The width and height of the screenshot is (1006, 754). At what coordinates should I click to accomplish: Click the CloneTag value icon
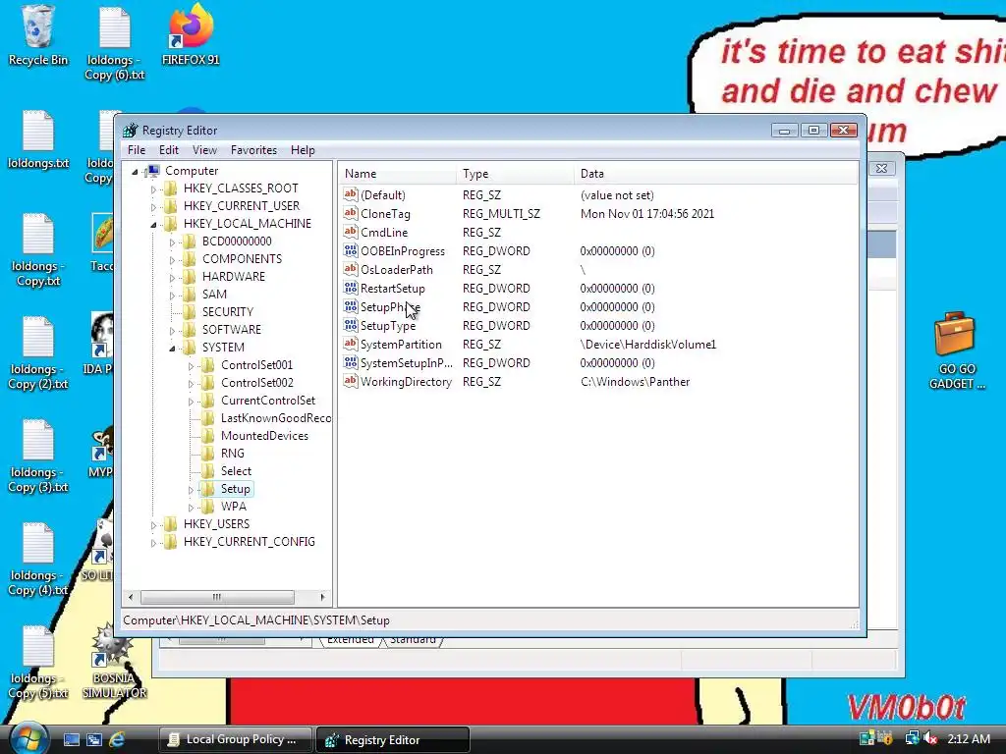(351, 213)
